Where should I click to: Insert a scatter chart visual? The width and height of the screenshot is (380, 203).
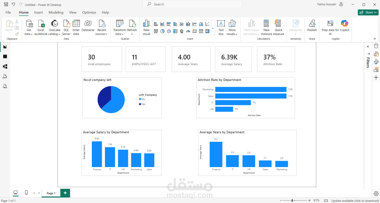[207, 24]
